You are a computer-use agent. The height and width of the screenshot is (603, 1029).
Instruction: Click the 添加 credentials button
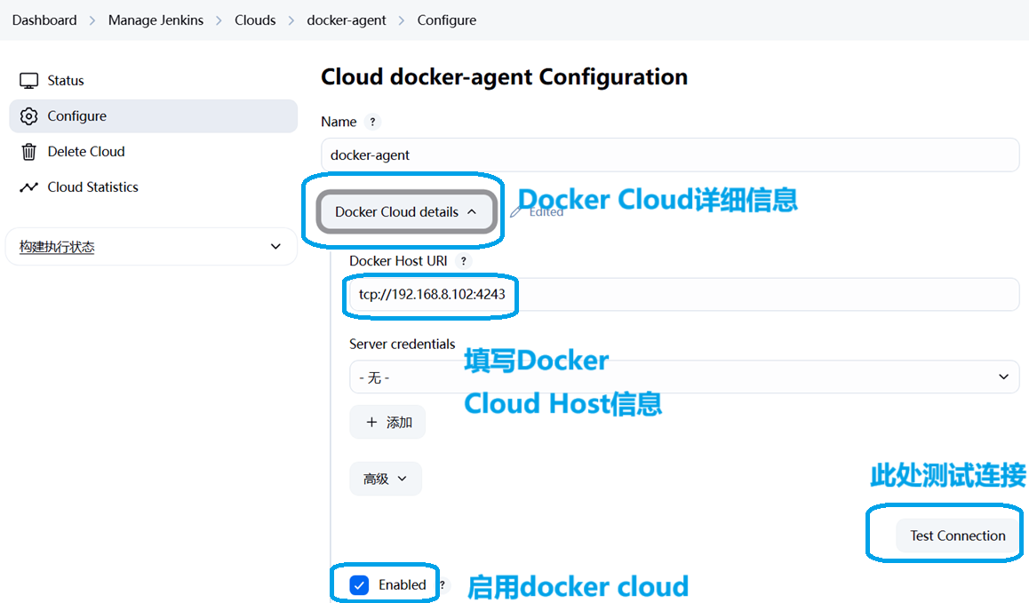coord(387,422)
